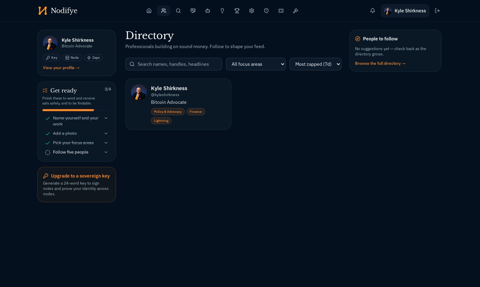Image resolution: width=480 pixels, height=287 pixels.
Task: Expand Pick your focus areas chevron
Action: click(x=106, y=143)
